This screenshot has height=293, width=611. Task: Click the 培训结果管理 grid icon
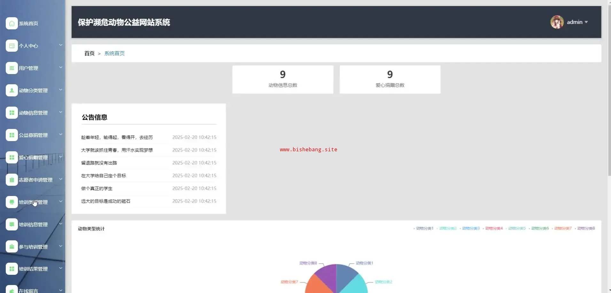coord(12,269)
